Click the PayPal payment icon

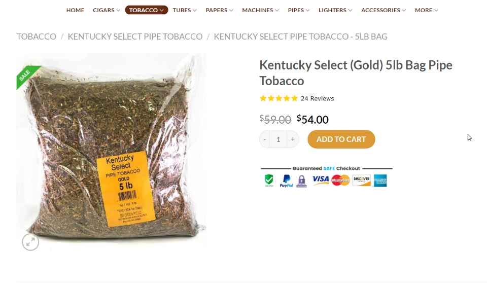click(x=287, y=180)
